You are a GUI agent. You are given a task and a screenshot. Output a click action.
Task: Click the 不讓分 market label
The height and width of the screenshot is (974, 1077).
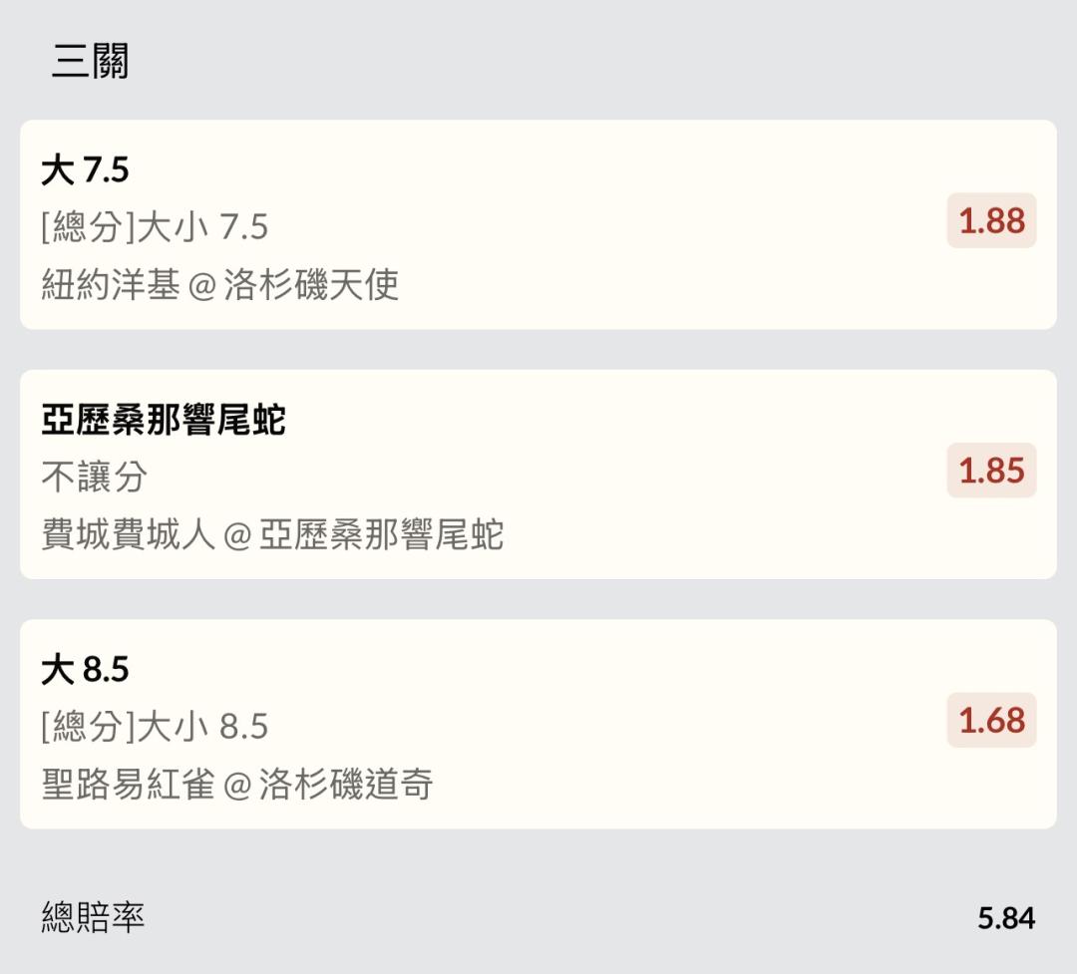(94, 477)
